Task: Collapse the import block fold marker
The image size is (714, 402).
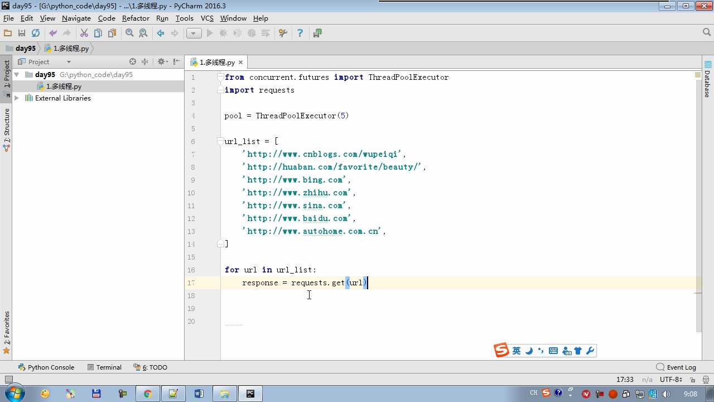Action: tap(220, 77)
